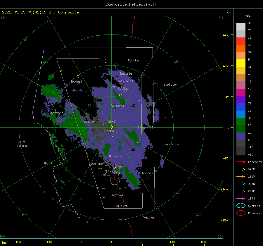Click the RedDeer city label
Viewport: 263px width, 246px height.
pyautogui.click(x=124, y=89)
